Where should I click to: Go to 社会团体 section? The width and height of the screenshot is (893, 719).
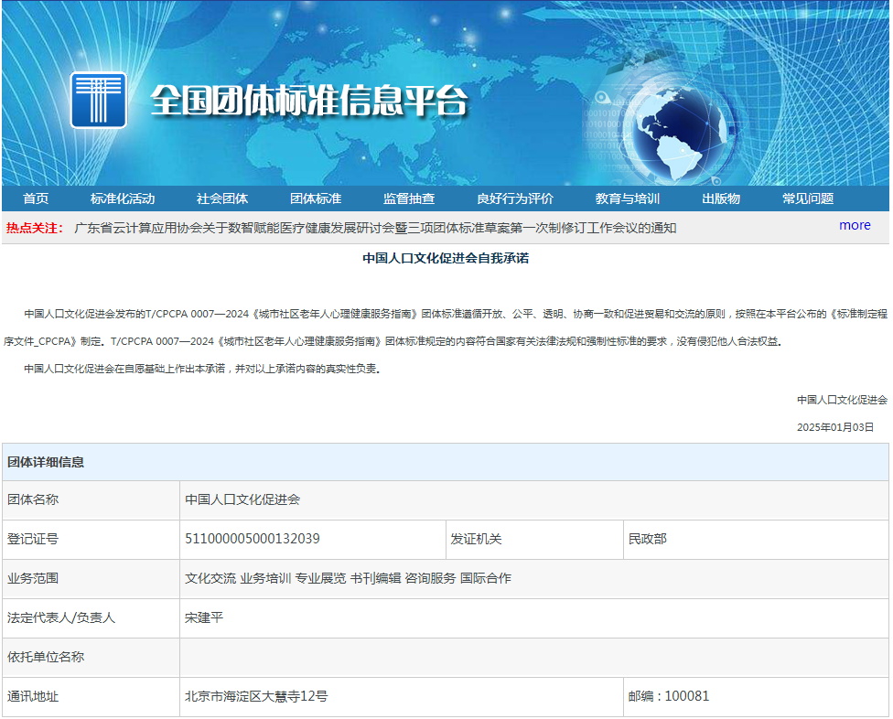[221, 199]
